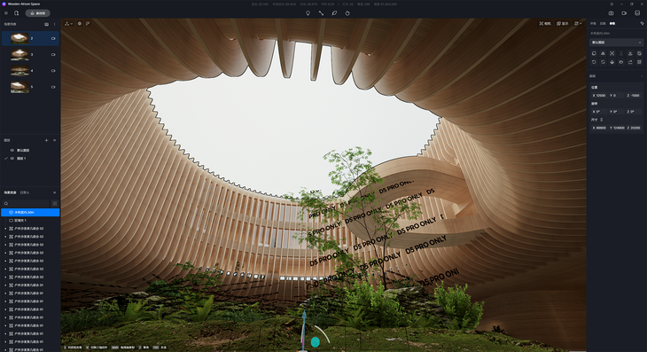The image size is (647, 352).
Task: Switch to the first tab of right panel
Action: coord(593,24)
